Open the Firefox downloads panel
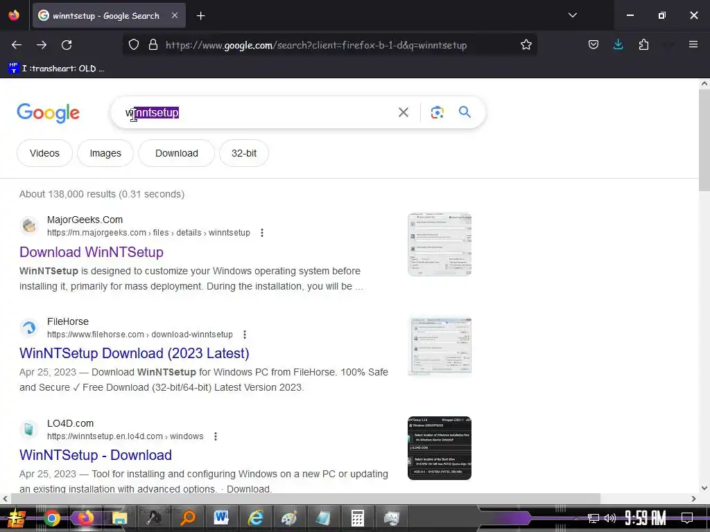710x532 pixels. coord(618,45)
